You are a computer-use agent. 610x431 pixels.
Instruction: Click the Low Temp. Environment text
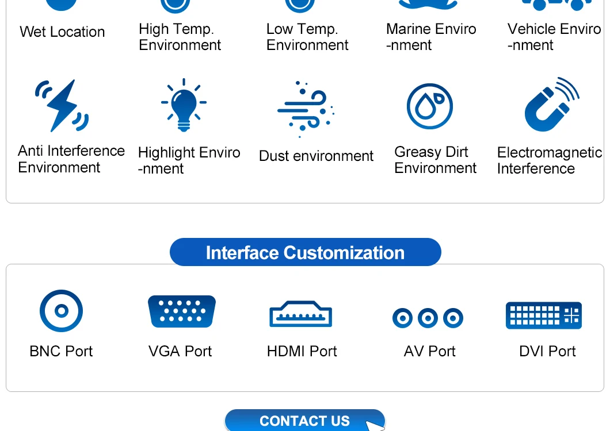coord(307,37)
